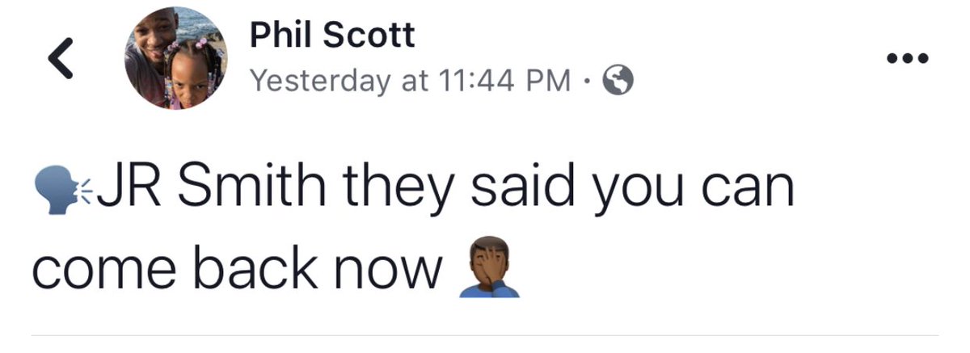Click the word 'back' in the post
Image resolution: width=970 pixels, height=353 pixels.
coord(260,268)
